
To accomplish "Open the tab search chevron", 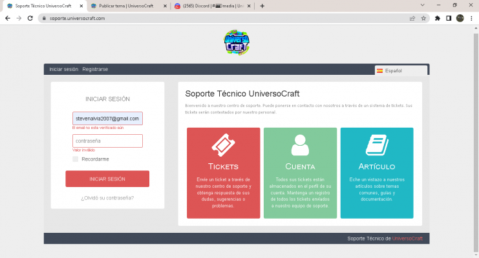I will coord(423,5).
